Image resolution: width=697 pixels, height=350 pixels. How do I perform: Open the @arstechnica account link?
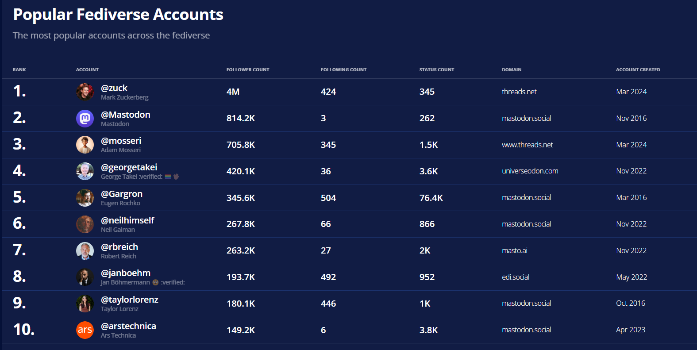tap(128, 326)
